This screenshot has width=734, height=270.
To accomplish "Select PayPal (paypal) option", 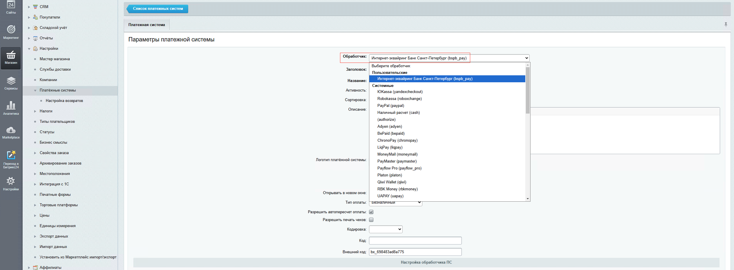I will tap(447, 106).
